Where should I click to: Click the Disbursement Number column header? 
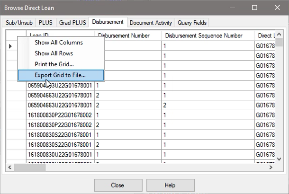coord(123,35)
